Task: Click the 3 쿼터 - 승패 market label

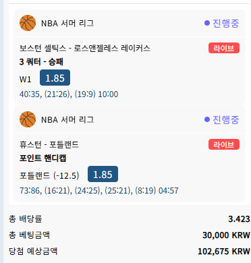Action: pos(41,62)
